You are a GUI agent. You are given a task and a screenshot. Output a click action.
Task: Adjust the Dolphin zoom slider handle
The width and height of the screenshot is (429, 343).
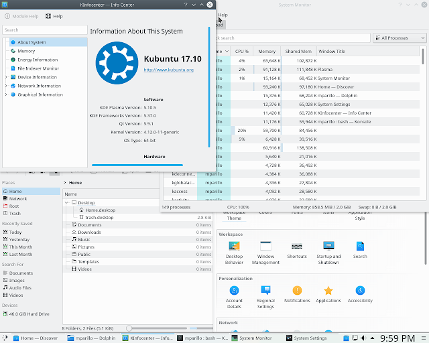point(129,328)
